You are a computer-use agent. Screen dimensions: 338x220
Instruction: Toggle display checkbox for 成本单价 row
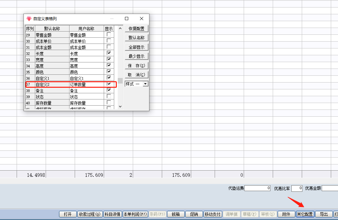(x=109, y=41)
